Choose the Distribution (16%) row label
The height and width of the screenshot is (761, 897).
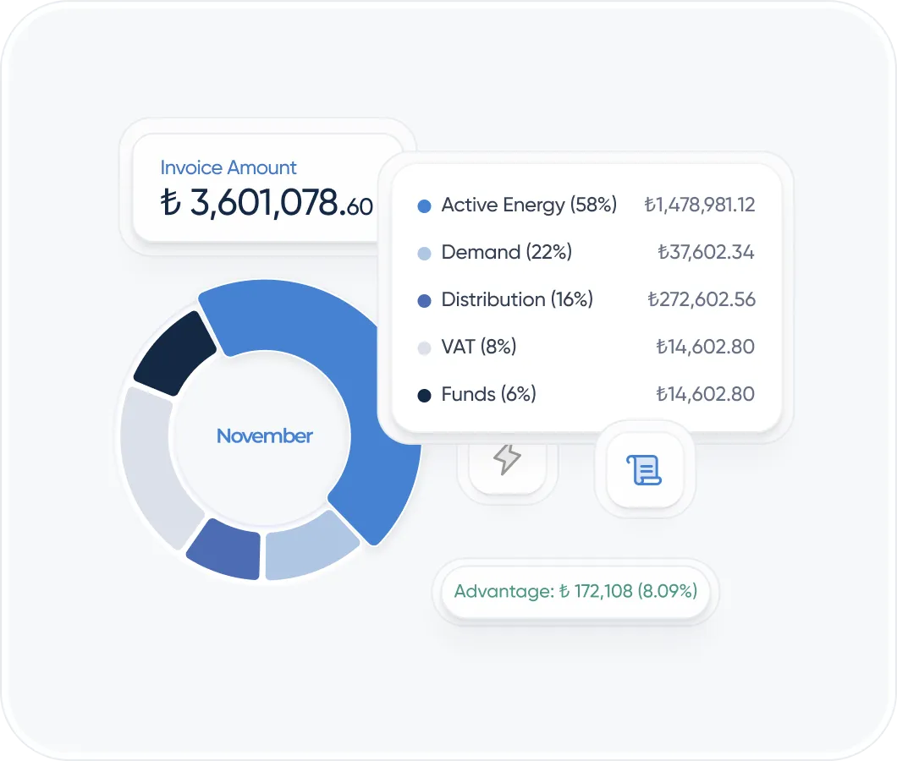point(517,300)
